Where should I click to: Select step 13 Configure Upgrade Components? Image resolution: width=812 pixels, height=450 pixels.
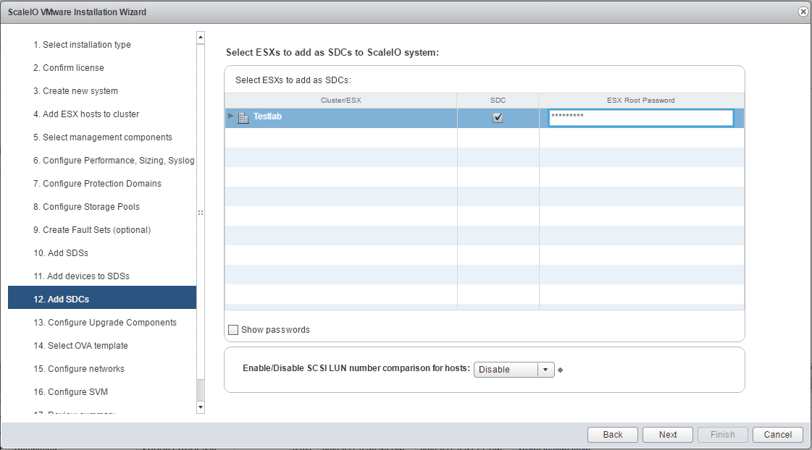pyautogui.click(x=105, y=322)
